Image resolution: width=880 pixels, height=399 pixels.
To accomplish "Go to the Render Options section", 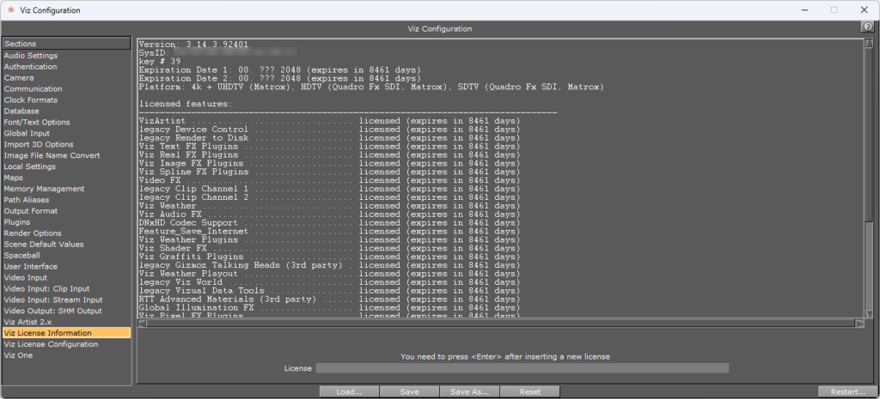I will [x=33, y=233].
